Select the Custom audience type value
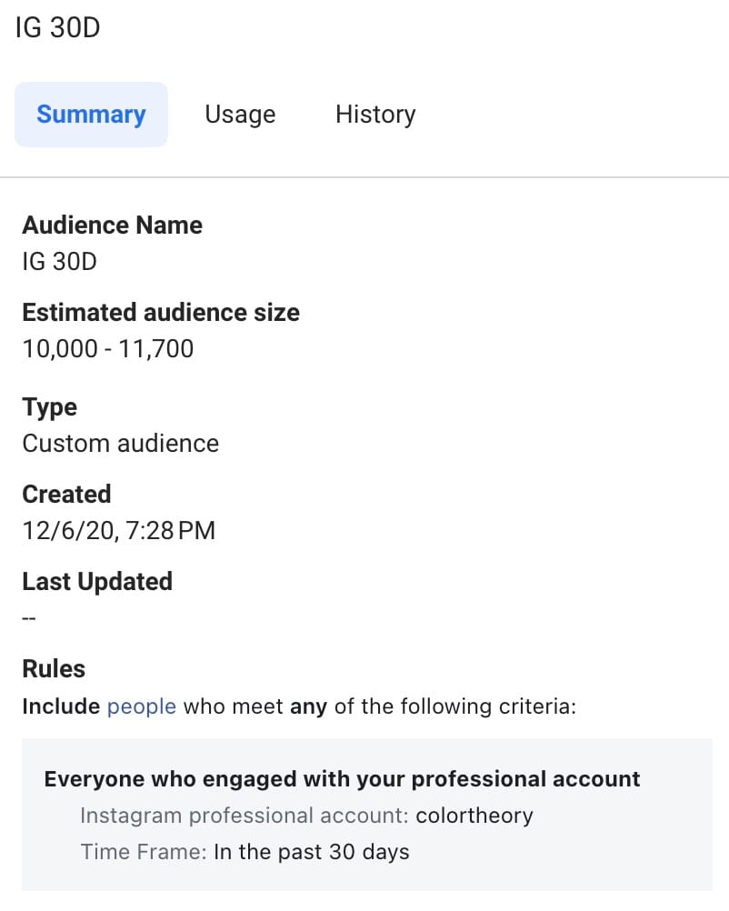This screenshot has width=729, height=911. coord(120,444)
